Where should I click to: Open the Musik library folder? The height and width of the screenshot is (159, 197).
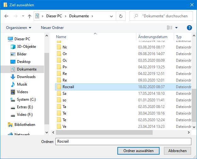coord(22,84)
